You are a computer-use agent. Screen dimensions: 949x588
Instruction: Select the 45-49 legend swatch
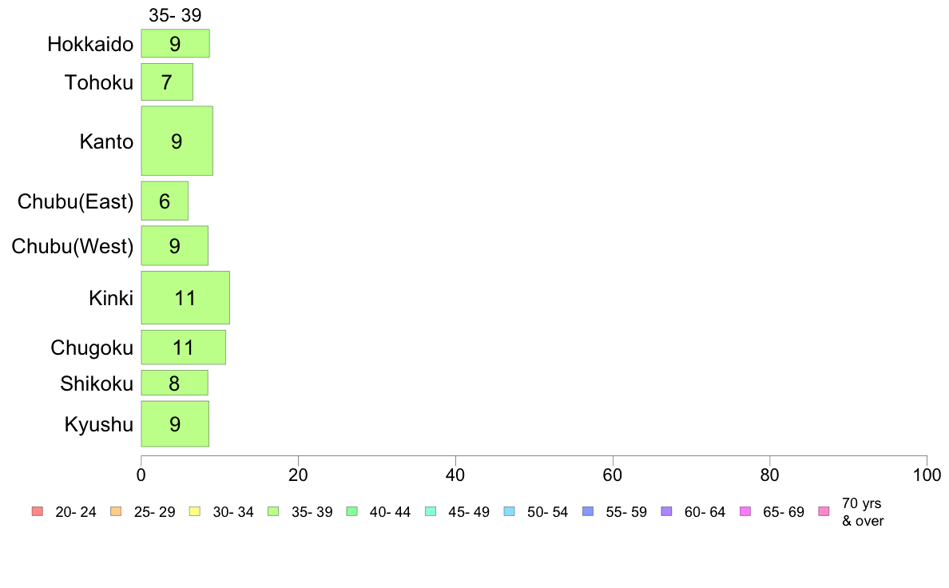[x=430, y=512]
